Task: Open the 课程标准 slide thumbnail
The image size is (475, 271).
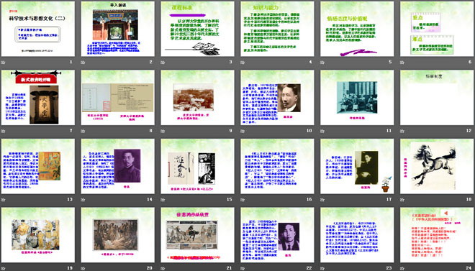Action: [197, 29]
